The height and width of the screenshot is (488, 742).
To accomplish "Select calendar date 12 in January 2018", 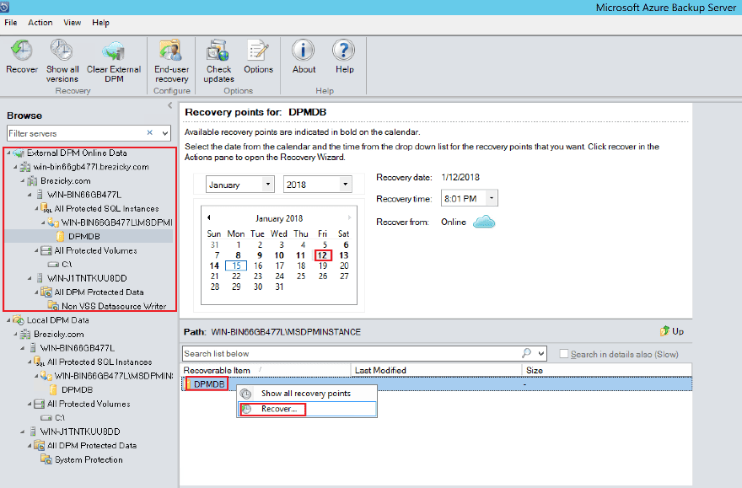I will pos(323,255).
